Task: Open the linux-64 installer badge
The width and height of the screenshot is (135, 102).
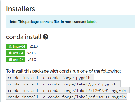Action: click(17, 46)
